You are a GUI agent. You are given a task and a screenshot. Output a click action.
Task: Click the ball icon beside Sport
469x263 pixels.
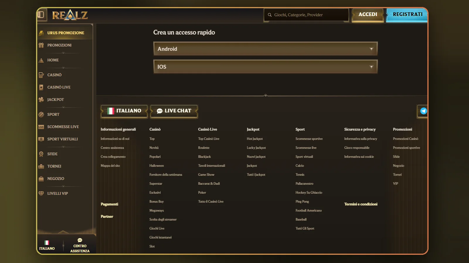point(41,115)
